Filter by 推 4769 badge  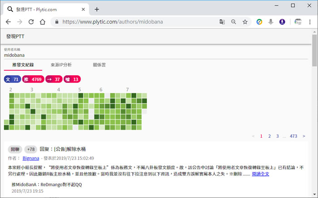tap(33, 79)
